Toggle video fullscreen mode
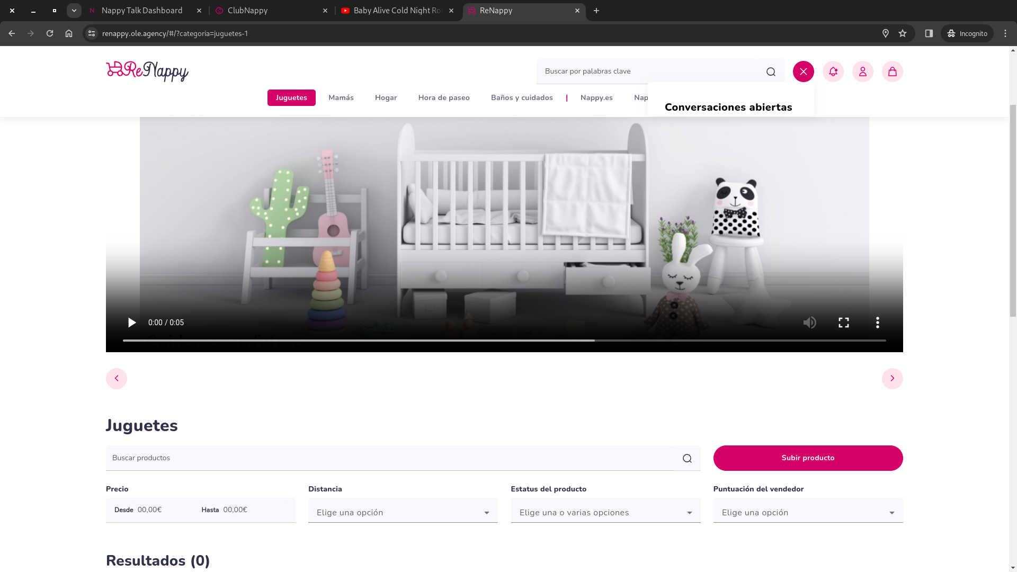The width and height of the screenshot is (1017, 572). point(843,323)
